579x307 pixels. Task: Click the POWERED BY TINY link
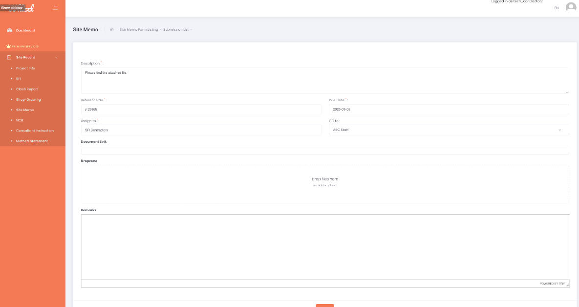[552, 284]
